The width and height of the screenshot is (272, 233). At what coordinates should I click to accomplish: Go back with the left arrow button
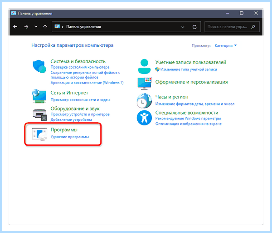point(15,27)
